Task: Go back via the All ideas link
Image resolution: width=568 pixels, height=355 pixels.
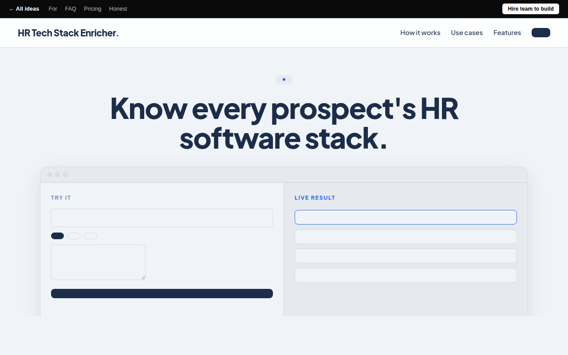Action: pos(24,9)
